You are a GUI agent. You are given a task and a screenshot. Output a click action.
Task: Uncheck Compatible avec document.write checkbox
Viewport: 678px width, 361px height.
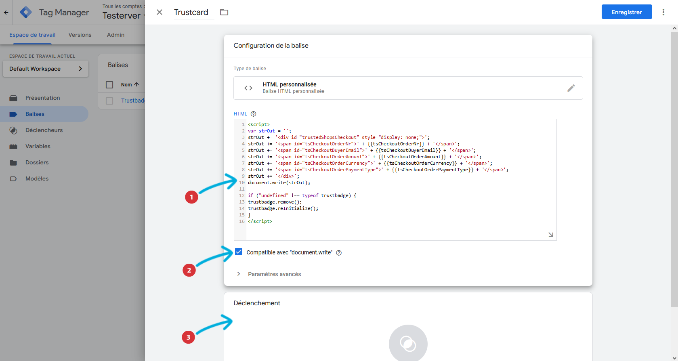(x=239, y=252)
